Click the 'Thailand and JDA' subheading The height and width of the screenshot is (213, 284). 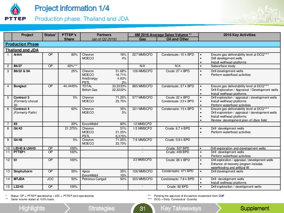[x=22, y=50]
